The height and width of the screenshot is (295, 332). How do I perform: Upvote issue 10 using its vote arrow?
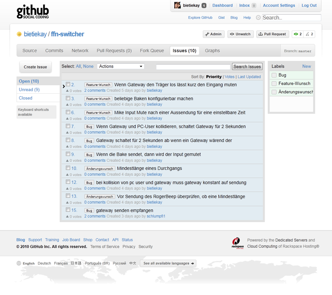coord(67,175)
